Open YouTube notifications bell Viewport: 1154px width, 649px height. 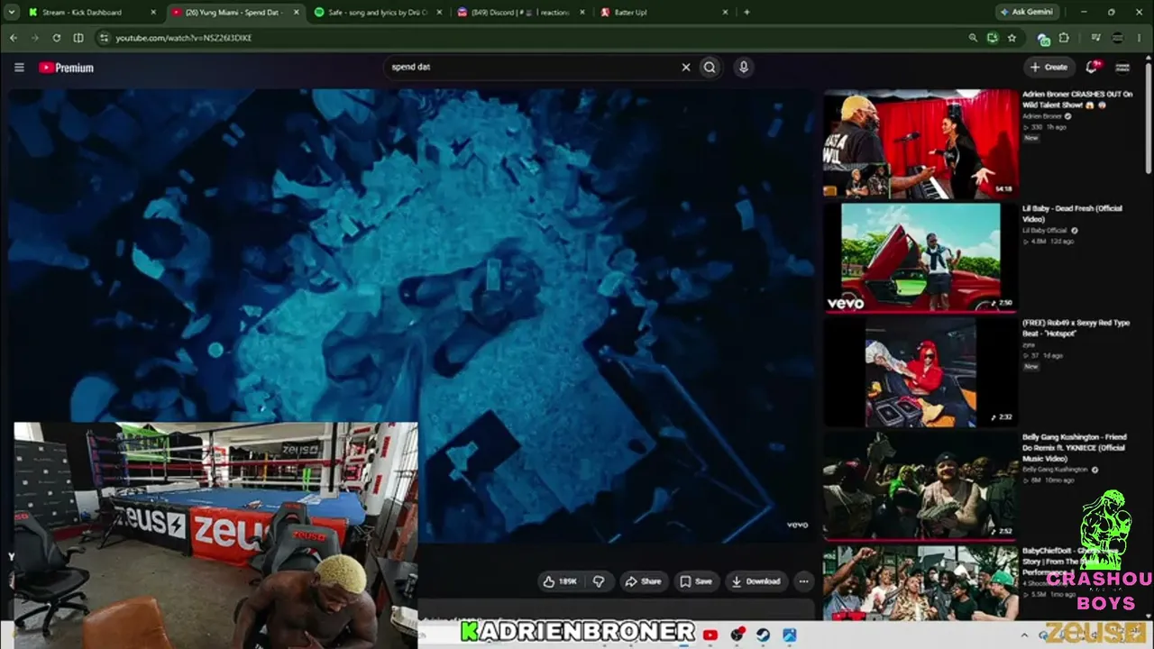(x=1092, y=67)
